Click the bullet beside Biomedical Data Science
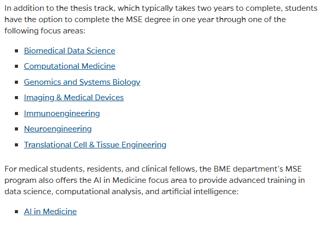This screenshot has width=323, height=226. click(x=16, y=51)
